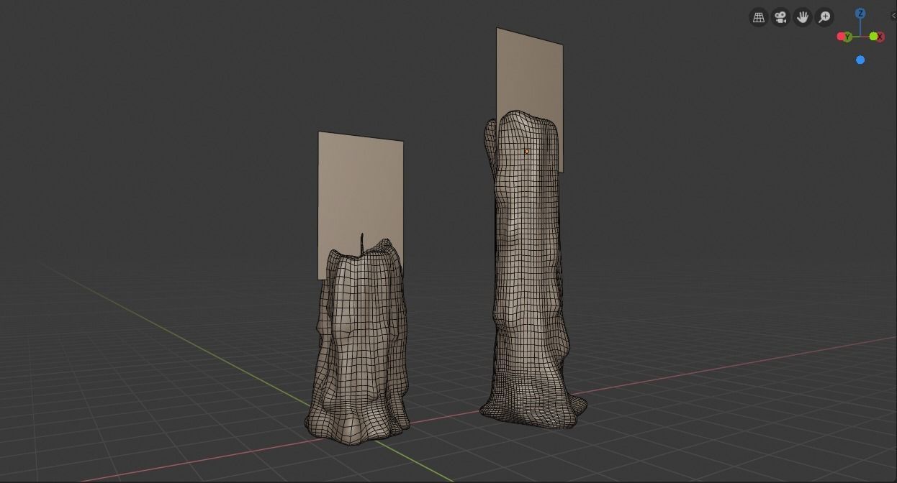Select the hand pan view icon

click(803, 17)
